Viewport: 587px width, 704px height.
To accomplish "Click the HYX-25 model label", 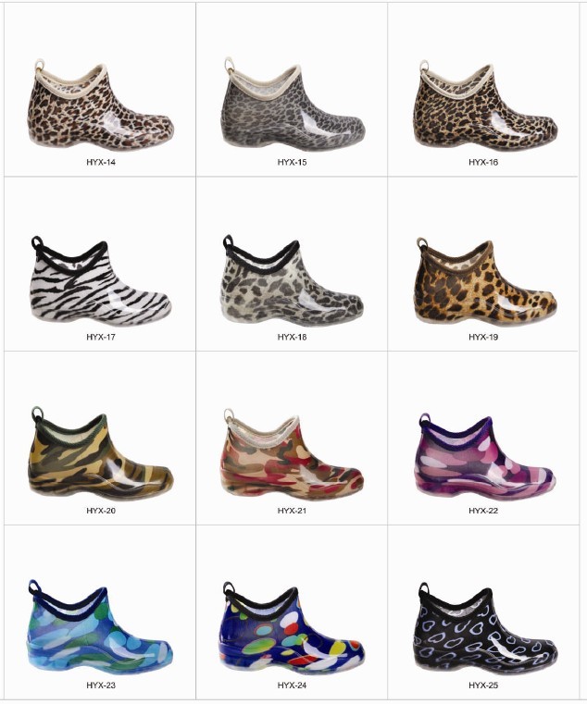I will [483, 685].
